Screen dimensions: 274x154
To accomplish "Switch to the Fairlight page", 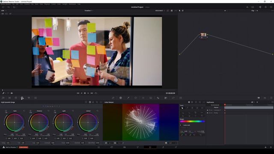I will click(x=163, y=147).
